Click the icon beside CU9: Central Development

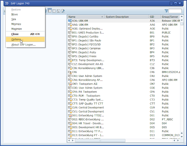(70, 108)
